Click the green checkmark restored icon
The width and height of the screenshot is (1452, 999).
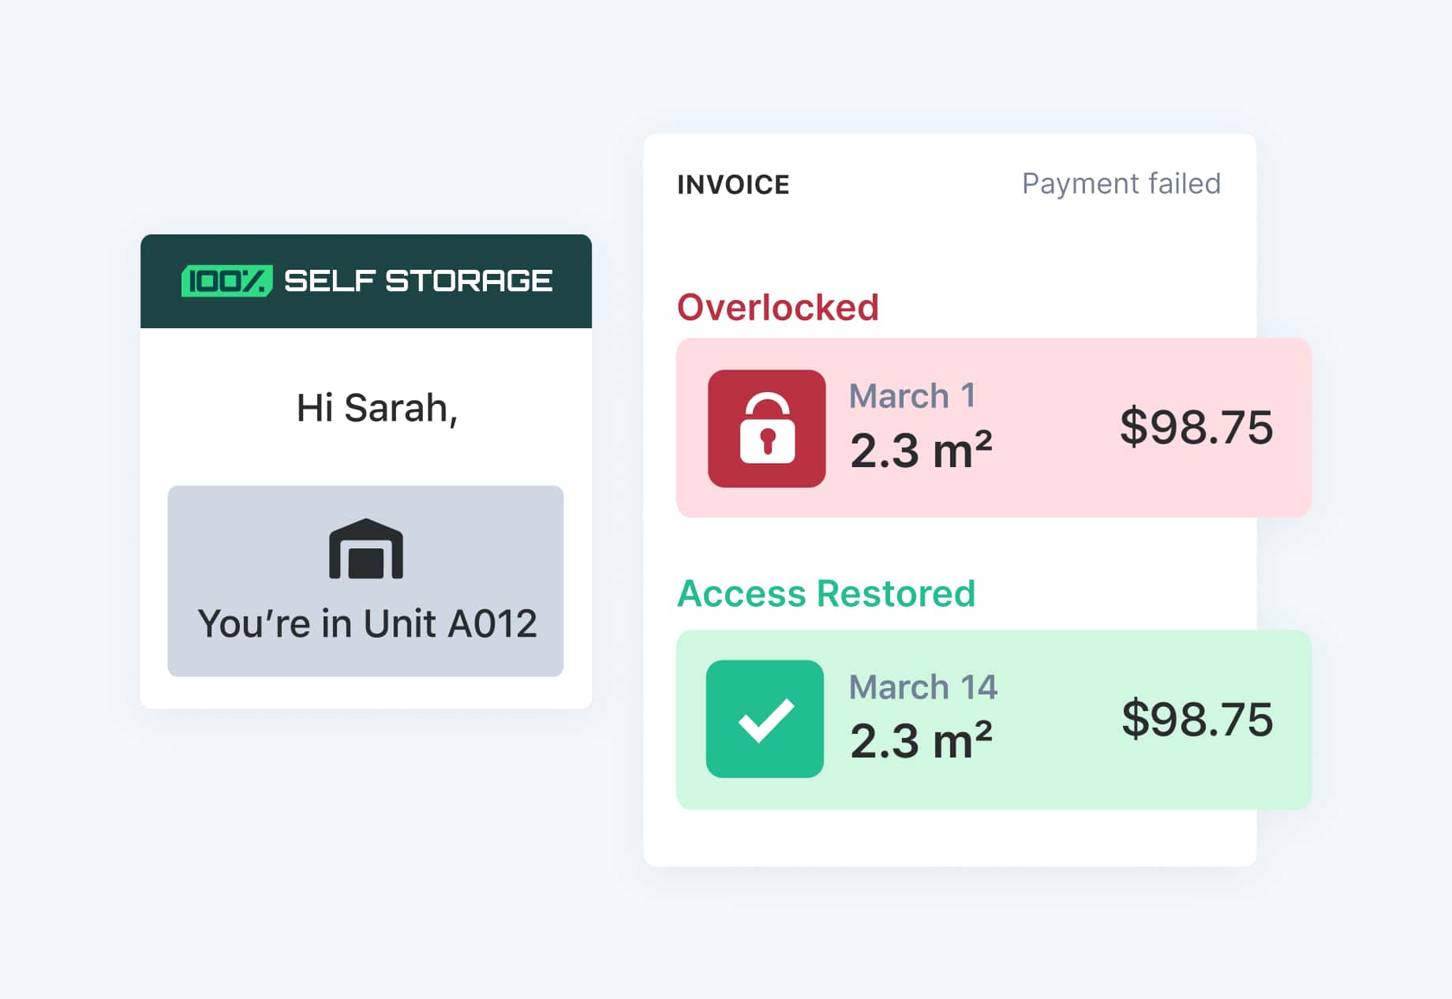click(x=765, y=719)
